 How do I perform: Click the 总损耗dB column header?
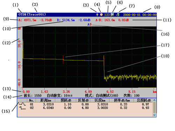click(x=143, y=100)
